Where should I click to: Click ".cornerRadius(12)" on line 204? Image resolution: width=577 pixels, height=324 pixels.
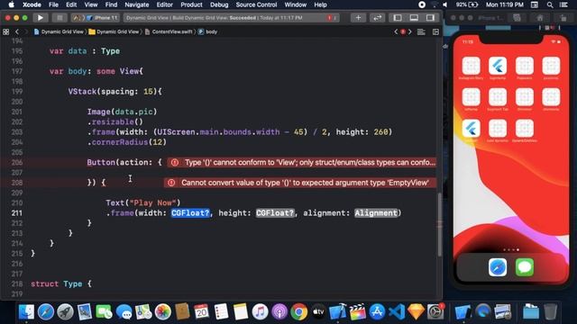pyautogui.click(x=127, y=142)
